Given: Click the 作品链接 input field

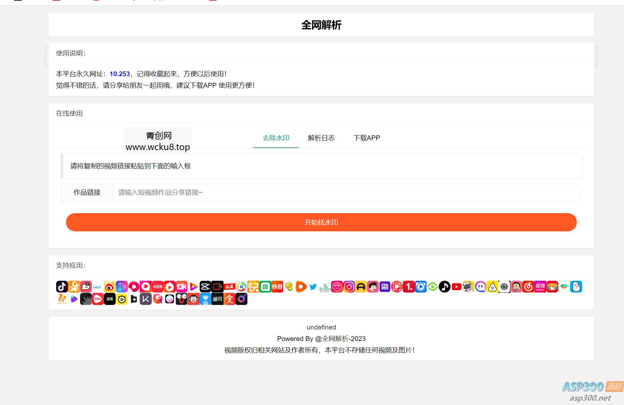Looking at the screenshot, I should coord(319,193).
